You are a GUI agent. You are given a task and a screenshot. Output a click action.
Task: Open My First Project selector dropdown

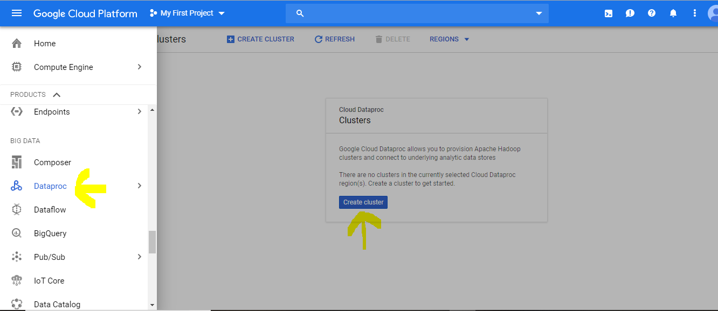[187, 13]
